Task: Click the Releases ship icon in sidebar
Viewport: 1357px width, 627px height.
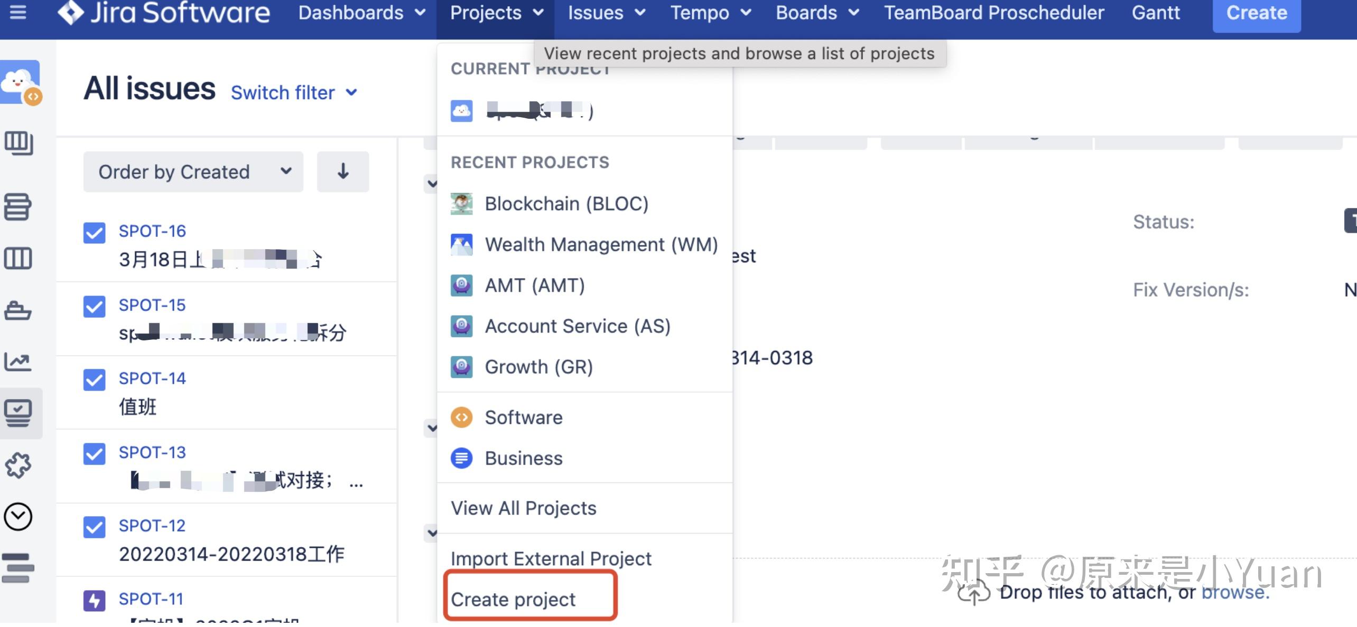Action: point(18,310)
